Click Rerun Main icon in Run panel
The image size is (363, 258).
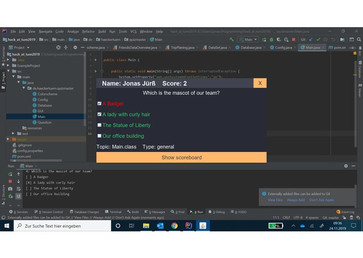(10, 174)
